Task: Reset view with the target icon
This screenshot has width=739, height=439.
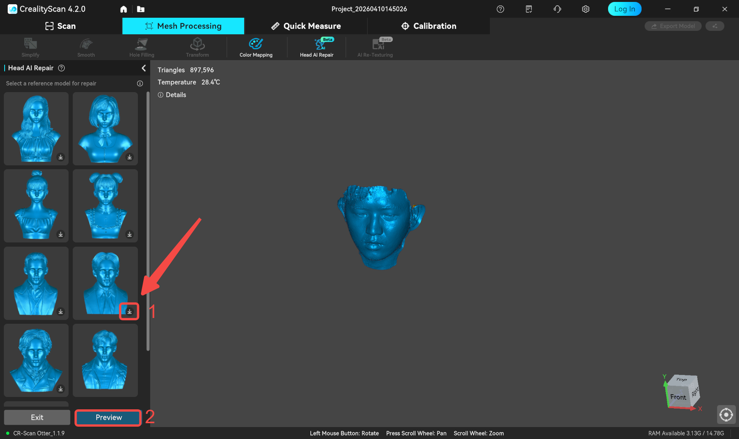Action: 726,415
